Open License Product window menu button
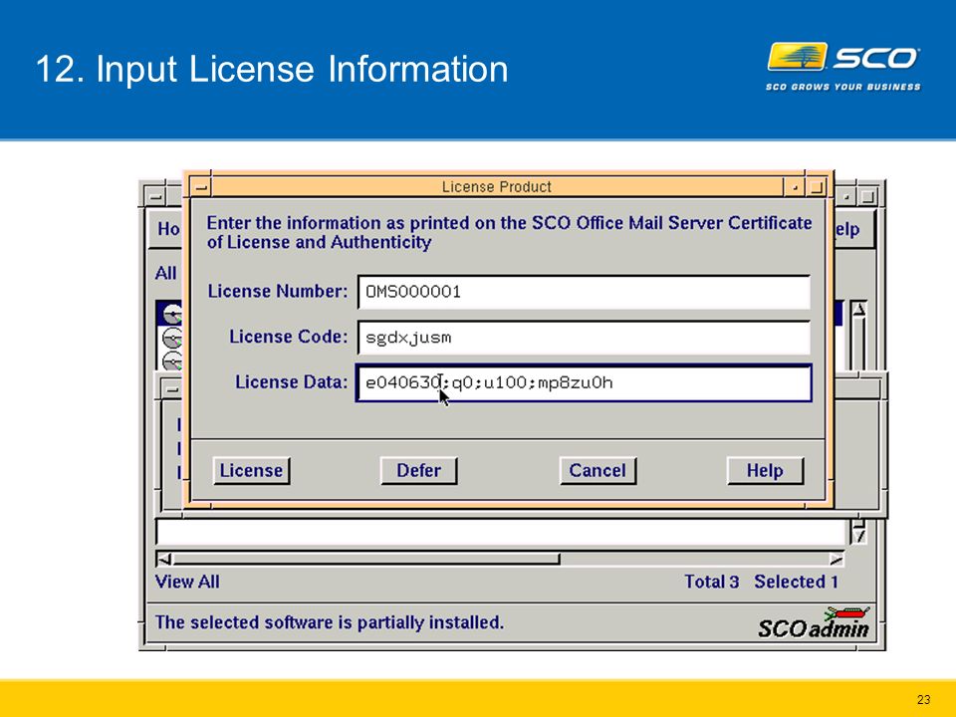 [200, 186]
